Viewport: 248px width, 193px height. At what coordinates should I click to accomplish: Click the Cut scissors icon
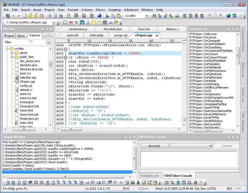pyautogui.click(x=107, y=16)
